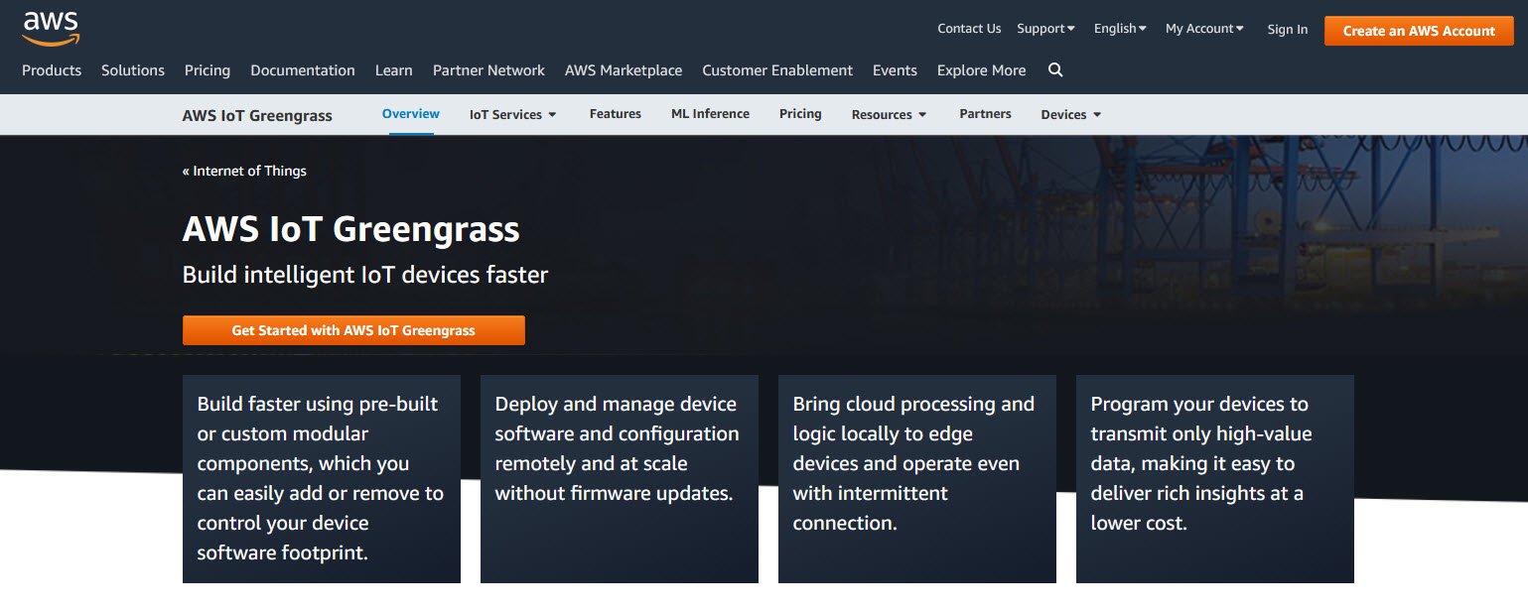The image size is (1528, 611).
Task: Expand the Resources dropdown
Action: [890, 114]
